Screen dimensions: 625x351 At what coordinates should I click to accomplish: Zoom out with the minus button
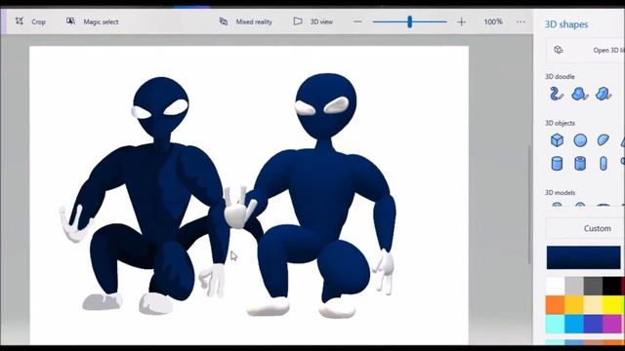[x=357, y=21]
